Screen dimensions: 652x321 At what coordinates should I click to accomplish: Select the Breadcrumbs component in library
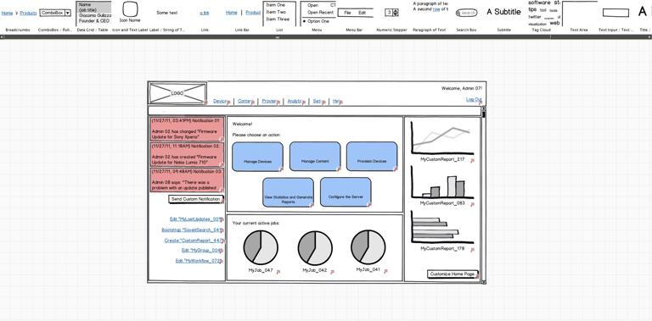18,17
